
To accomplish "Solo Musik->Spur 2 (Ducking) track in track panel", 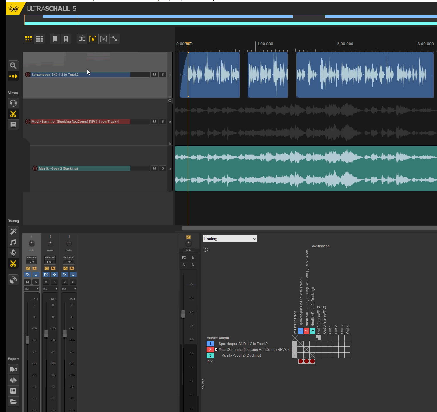I will (x=163, y=168).
